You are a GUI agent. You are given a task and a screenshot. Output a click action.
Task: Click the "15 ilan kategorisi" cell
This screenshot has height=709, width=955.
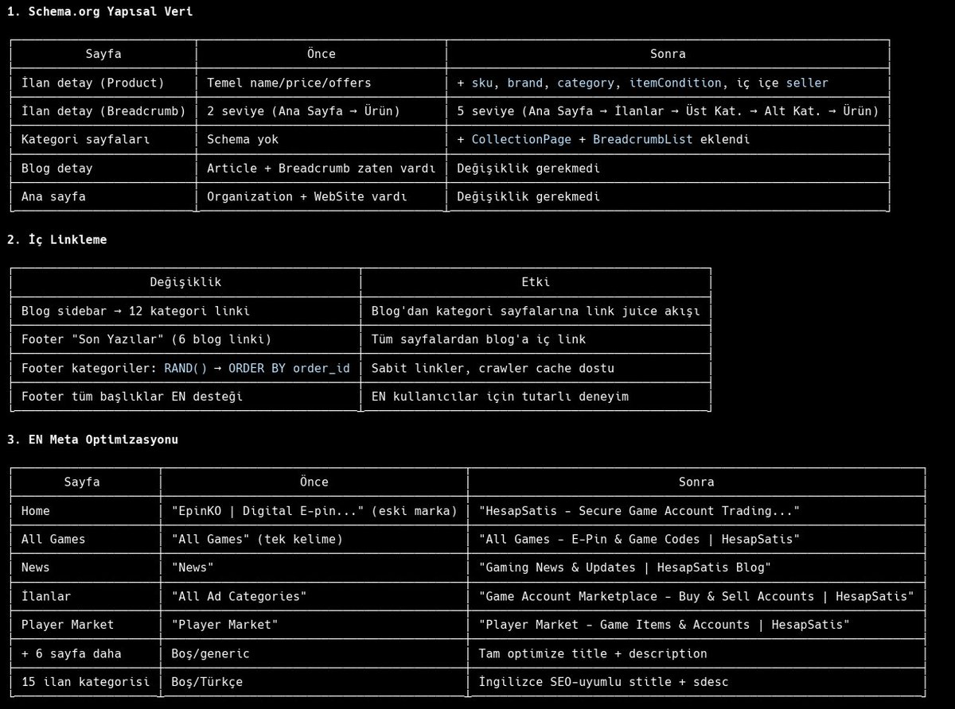click(x=85, y=682)
